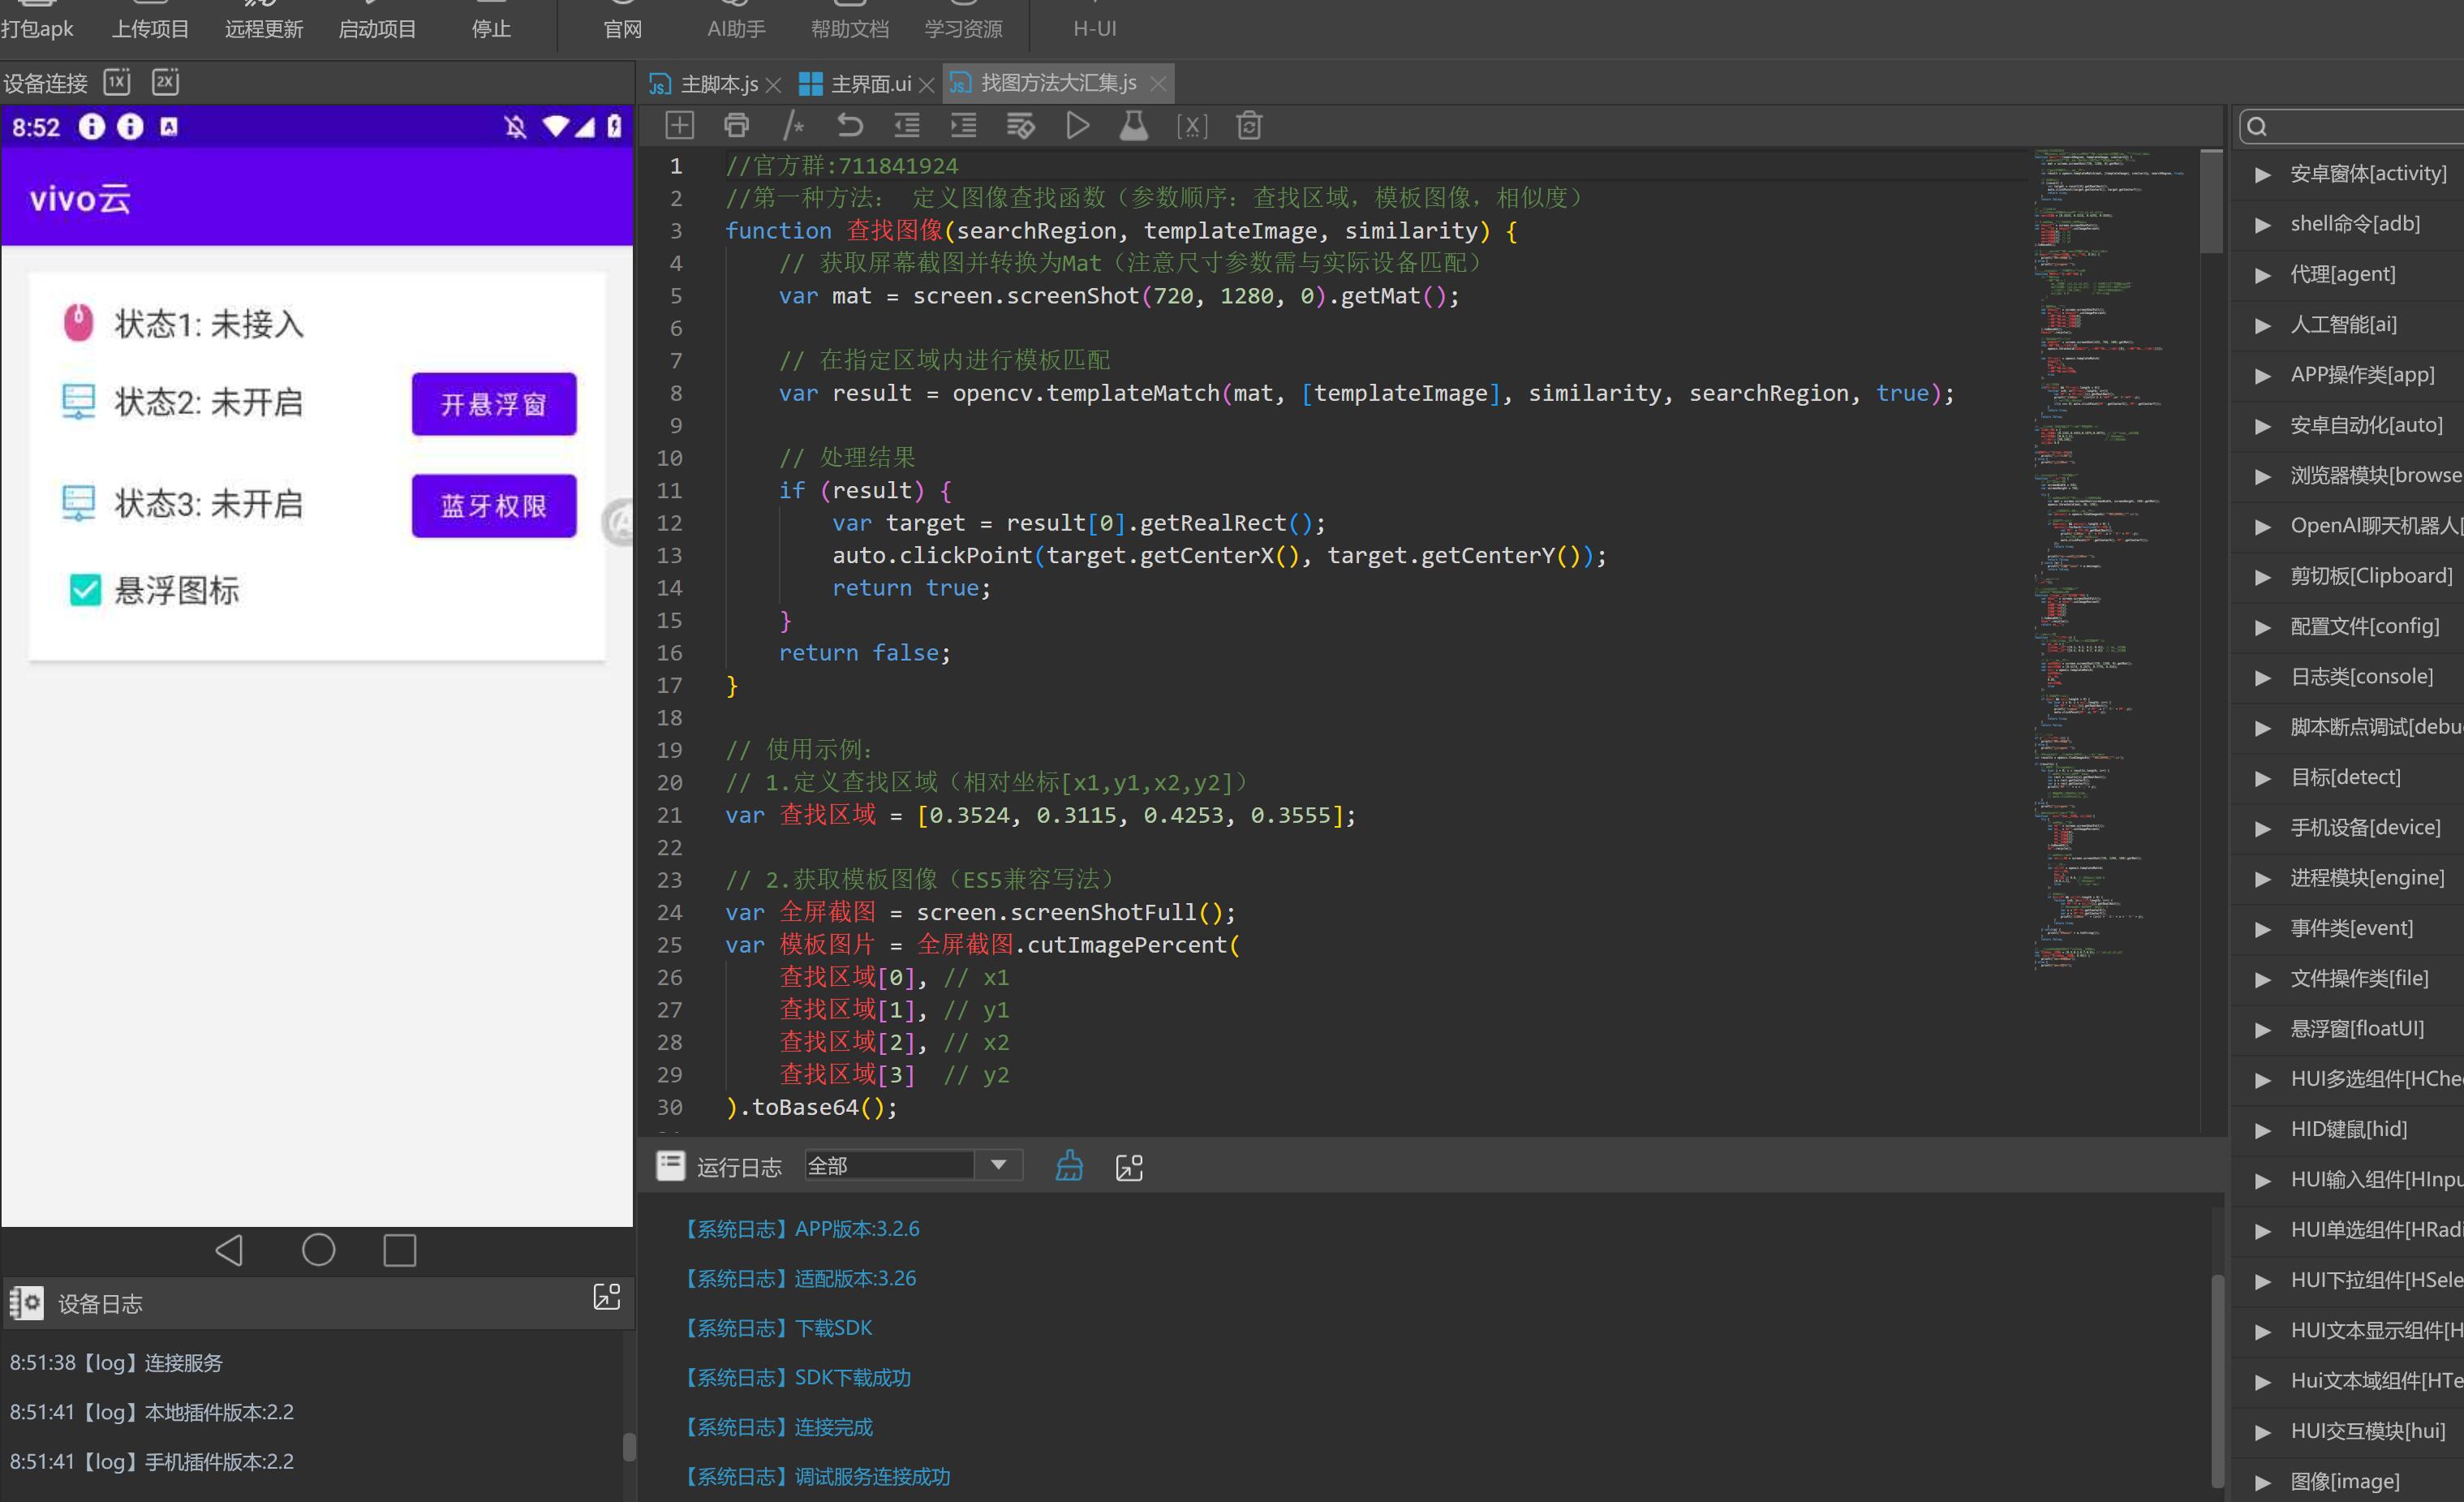Expand the 安卓窗体[activity] node
Image resolution: width=2464 pixels, height=1502 pixels.
[2262, 174]
